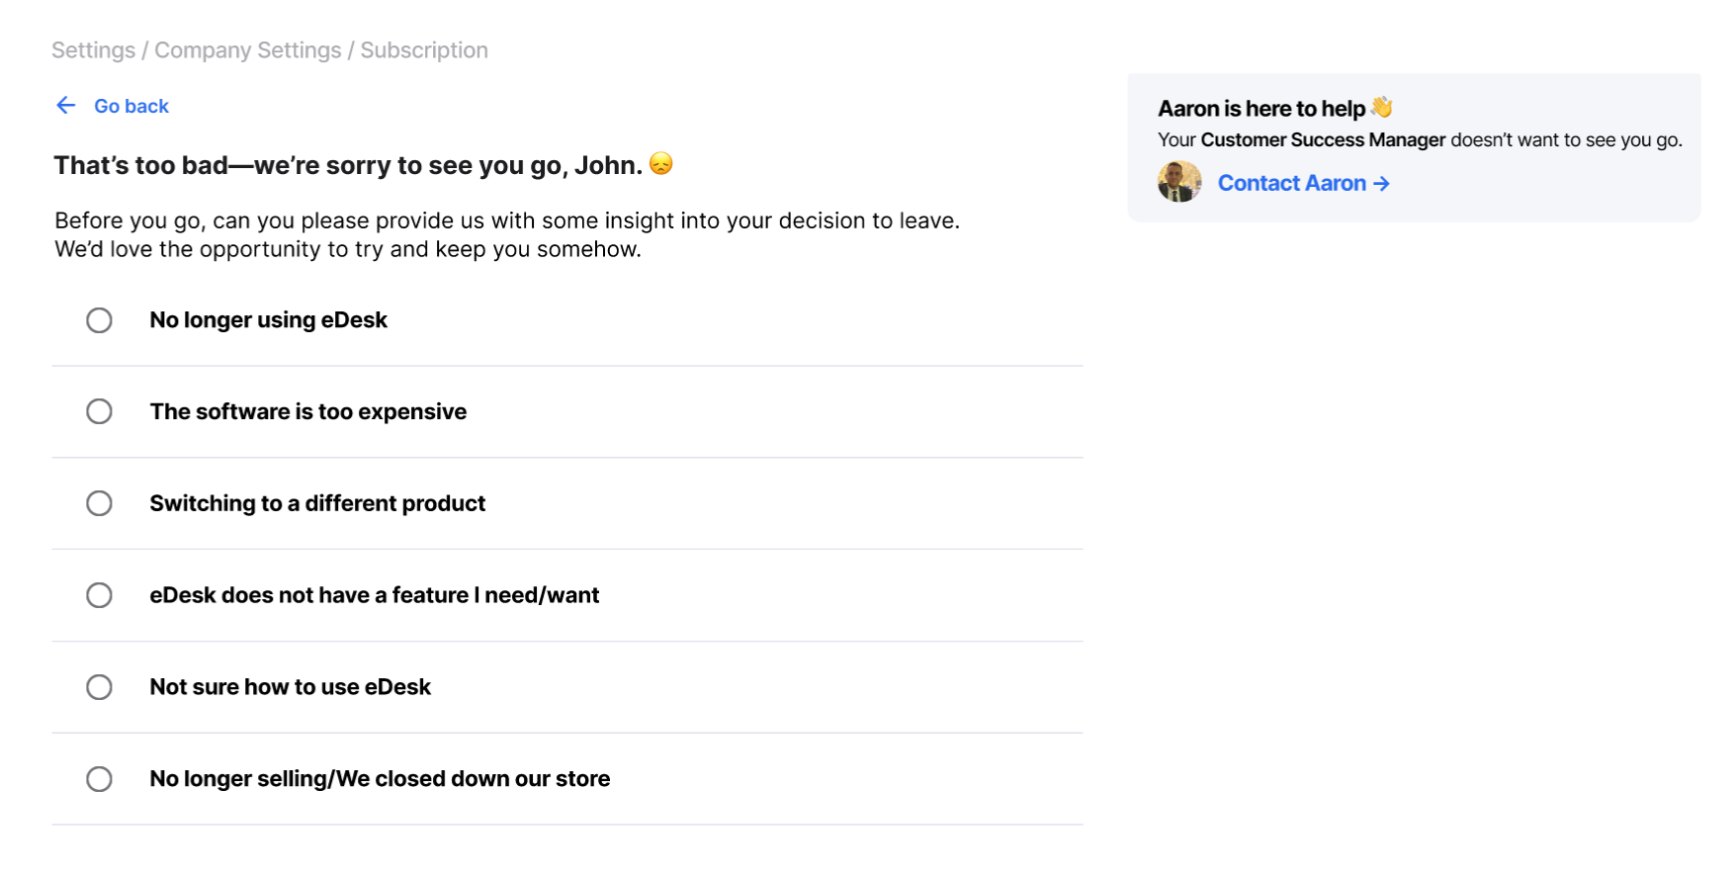The width and height of the screenshot is (1736, 878).
Task: Click the back arrow icon
Action: (66, 106)
